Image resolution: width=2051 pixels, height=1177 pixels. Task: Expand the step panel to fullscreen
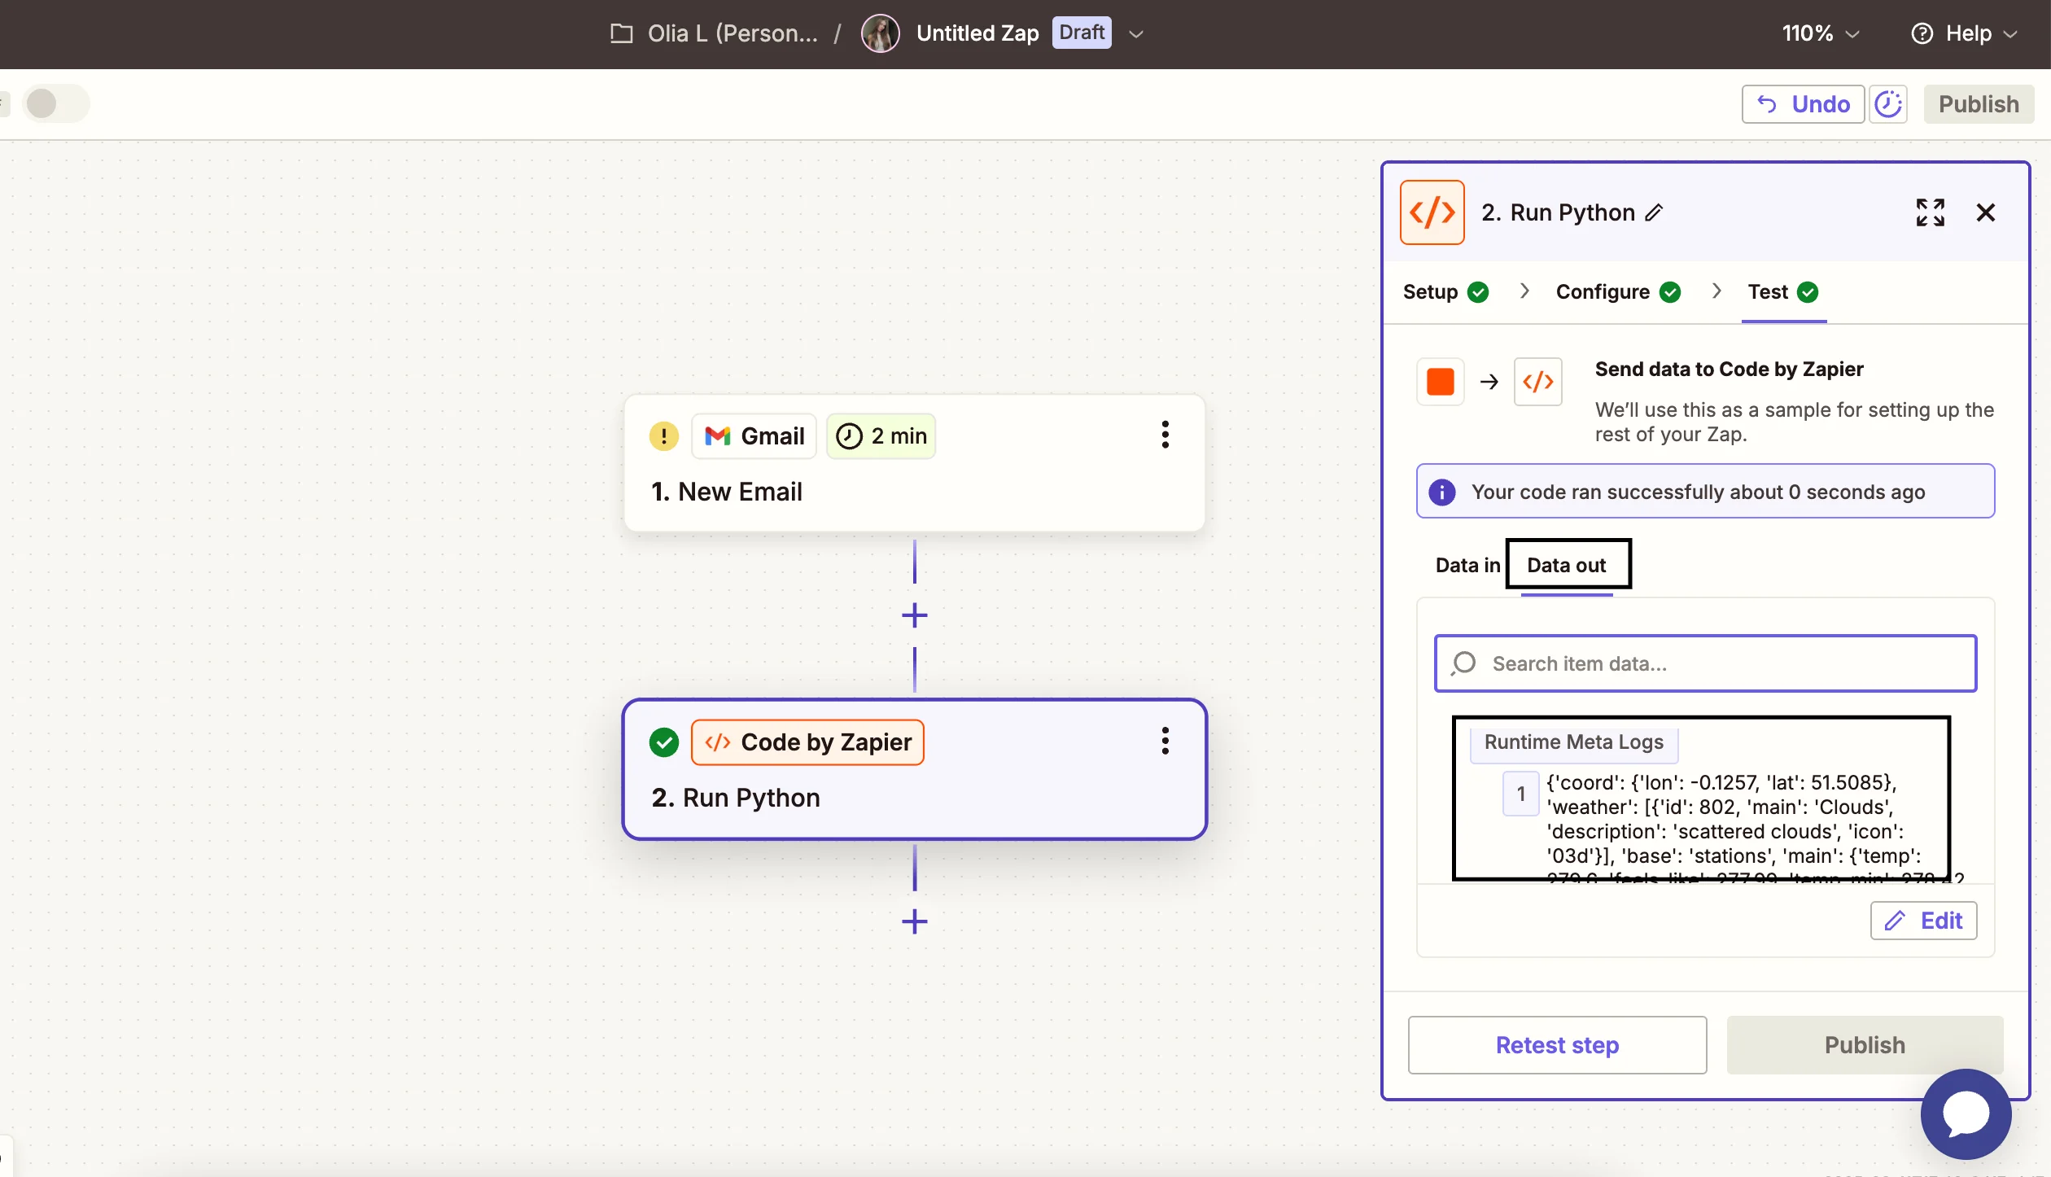(x=1931, y=212)
